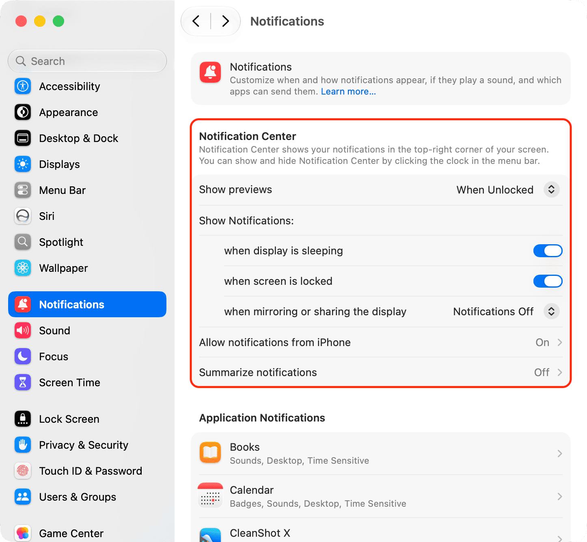The image size is (587, 542).
Task: Toggle notifications when screen is locked
Action: tap(548, 281)
